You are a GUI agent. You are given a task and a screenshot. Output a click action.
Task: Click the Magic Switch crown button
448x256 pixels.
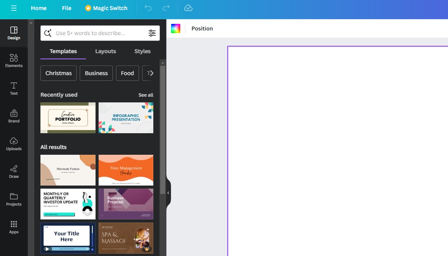click(x=106, y=8)
